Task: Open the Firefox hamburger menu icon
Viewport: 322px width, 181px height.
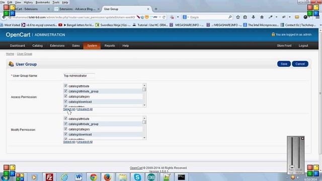Action: point(317,17)
